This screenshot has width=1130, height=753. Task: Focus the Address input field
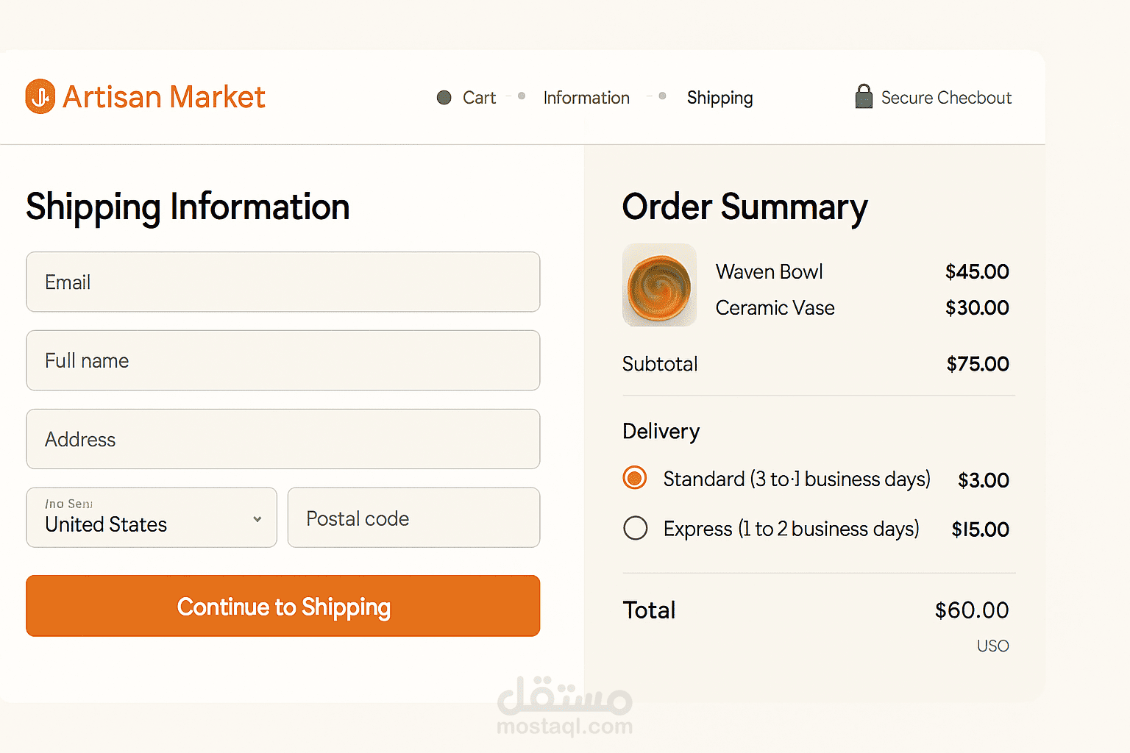click(x=283, y=439)
